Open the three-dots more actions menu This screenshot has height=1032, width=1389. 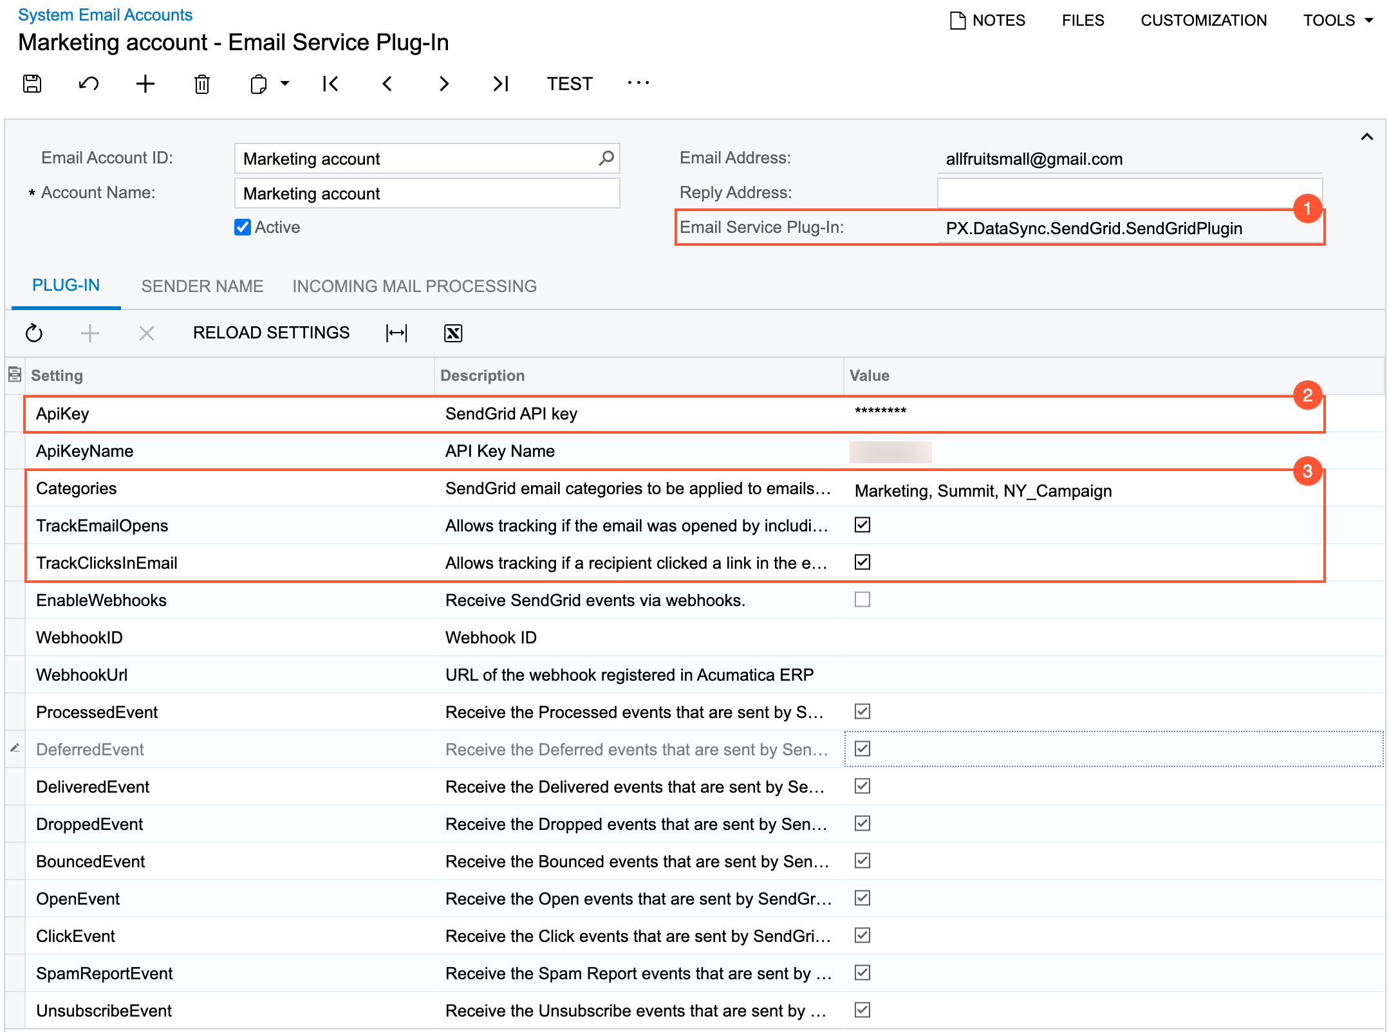pos(638,84)
